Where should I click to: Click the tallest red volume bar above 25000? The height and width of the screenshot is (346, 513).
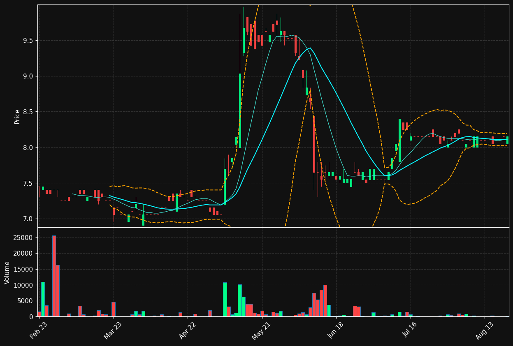tap(54, 276)
